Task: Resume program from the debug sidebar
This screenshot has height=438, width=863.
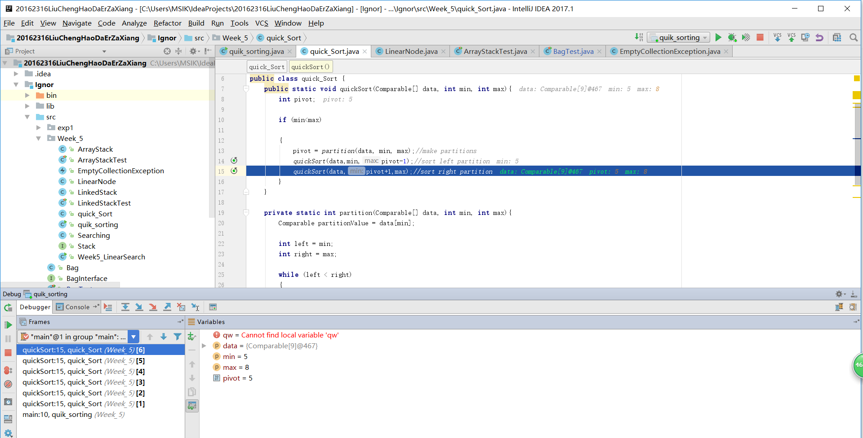Action: pyautogui.click(x=8, y=325)
